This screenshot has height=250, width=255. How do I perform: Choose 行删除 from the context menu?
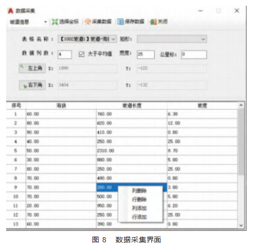click(139, 199)
